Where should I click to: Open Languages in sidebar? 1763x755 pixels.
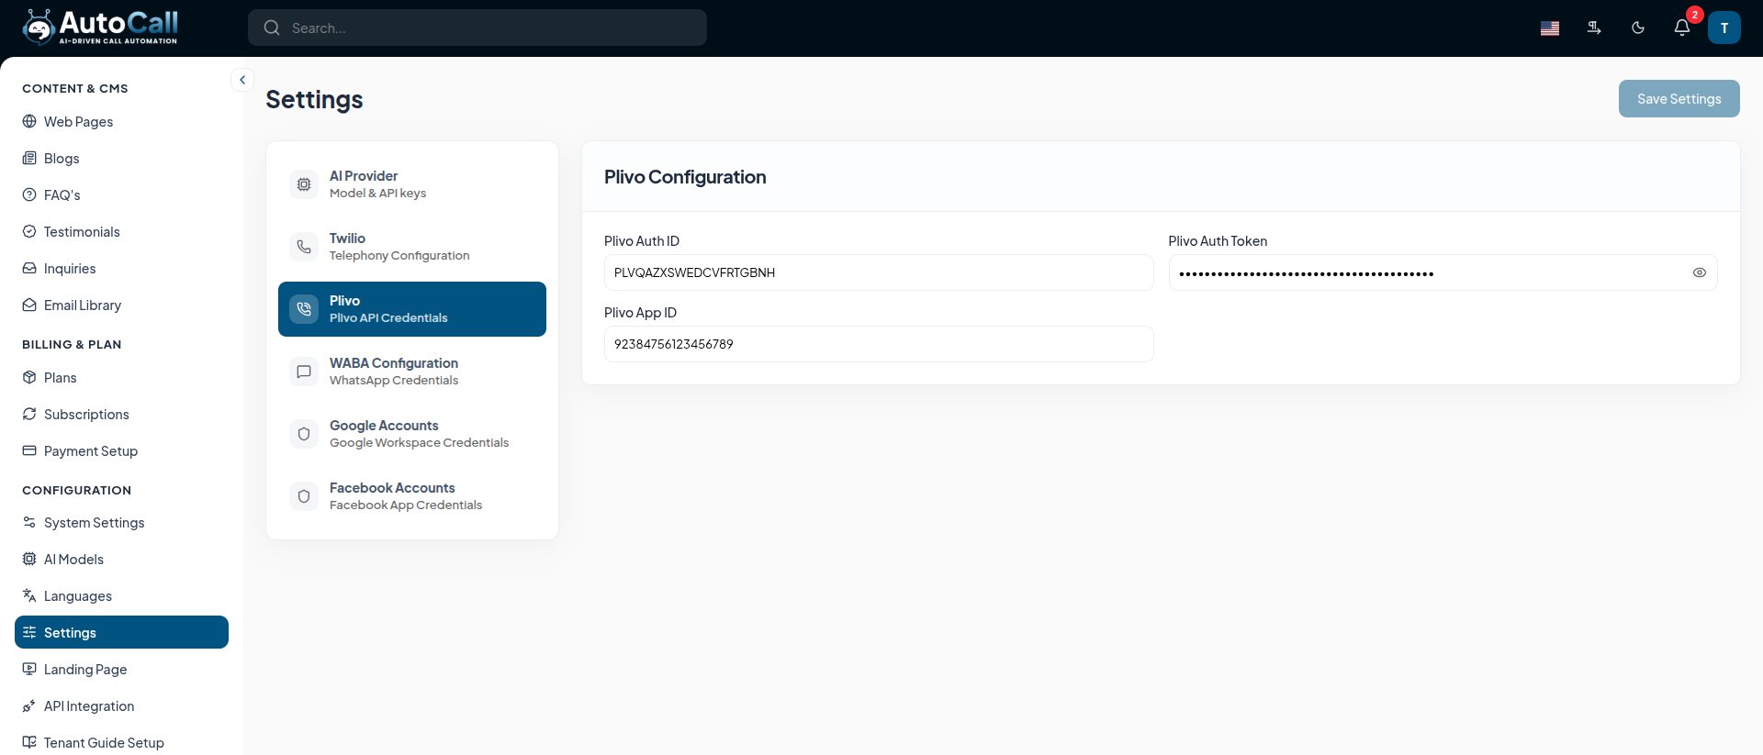(121, 595)
